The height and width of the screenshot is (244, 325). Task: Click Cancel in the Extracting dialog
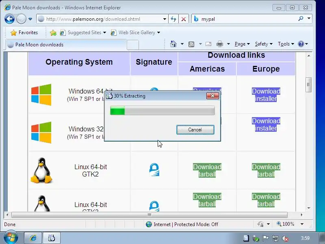(195, 130)
